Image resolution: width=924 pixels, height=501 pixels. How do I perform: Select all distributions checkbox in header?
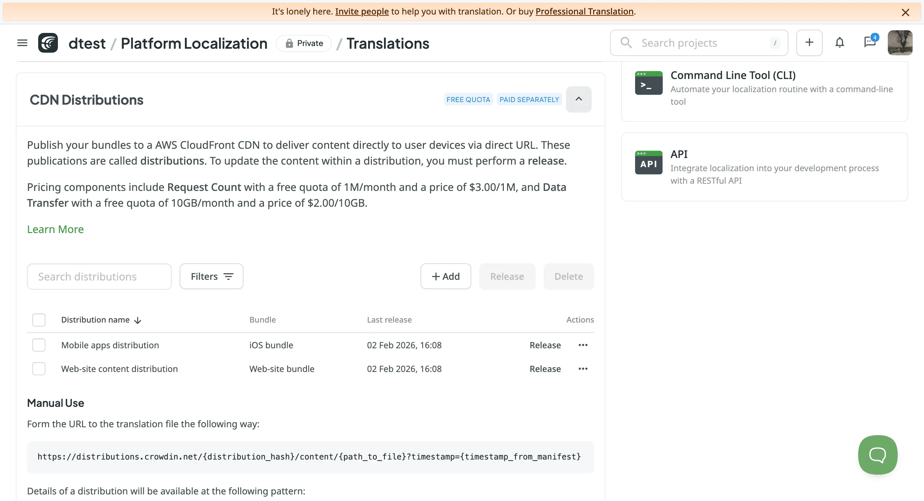coord(39,320)
